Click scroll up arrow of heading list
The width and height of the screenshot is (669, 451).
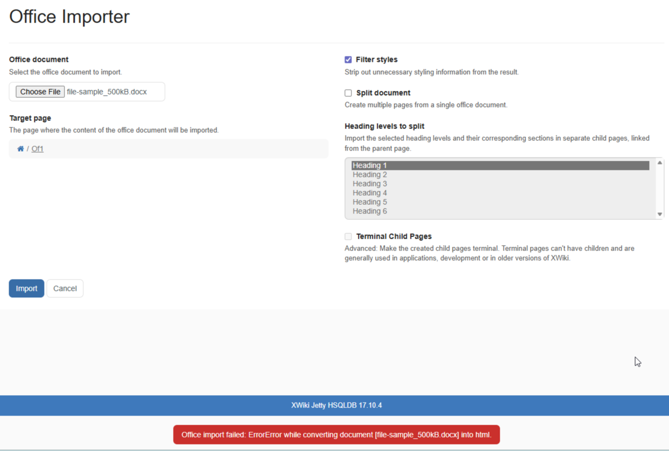coord(660,163)
